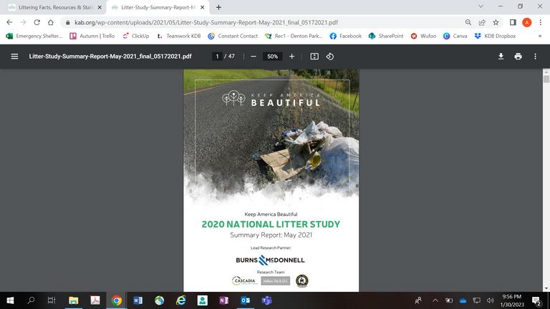The image size is (550, 309).
Task: Bookmark this page with the star
Action: (496, 22)
